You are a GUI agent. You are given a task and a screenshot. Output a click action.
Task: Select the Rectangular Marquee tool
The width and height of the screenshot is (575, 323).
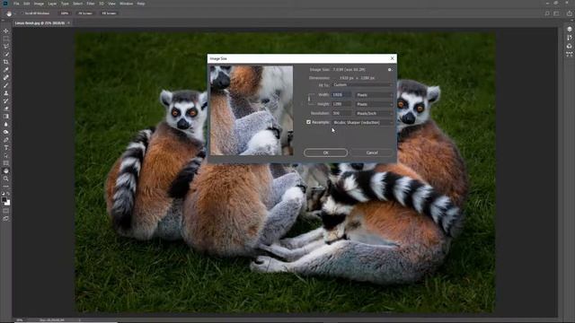pyautogui.click(x=6, y=39)
